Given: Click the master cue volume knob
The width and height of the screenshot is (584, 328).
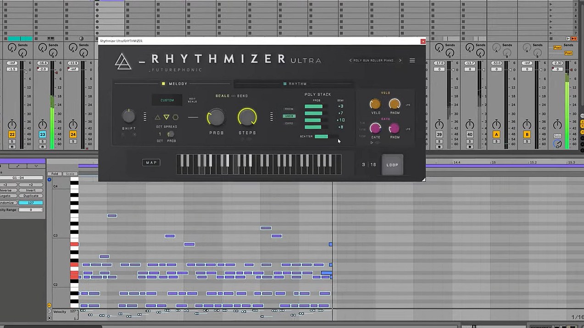Looking at the screenshot, I should [557, 144].
